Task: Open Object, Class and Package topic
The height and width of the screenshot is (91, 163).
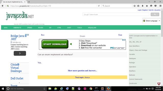Action: click(x=138, y=50)
